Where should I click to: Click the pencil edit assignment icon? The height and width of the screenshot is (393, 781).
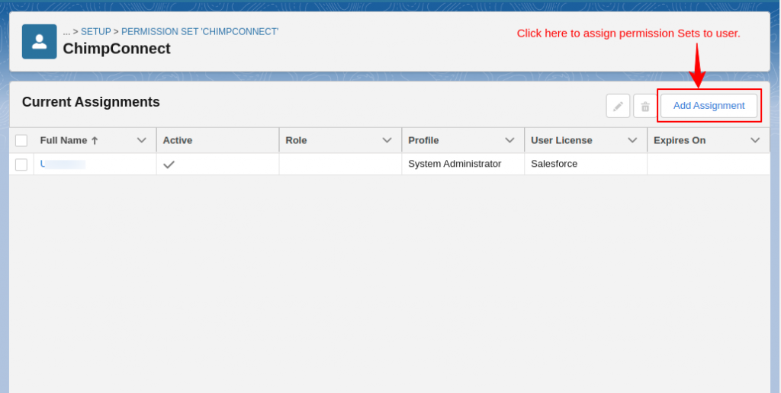pos(618,106)
